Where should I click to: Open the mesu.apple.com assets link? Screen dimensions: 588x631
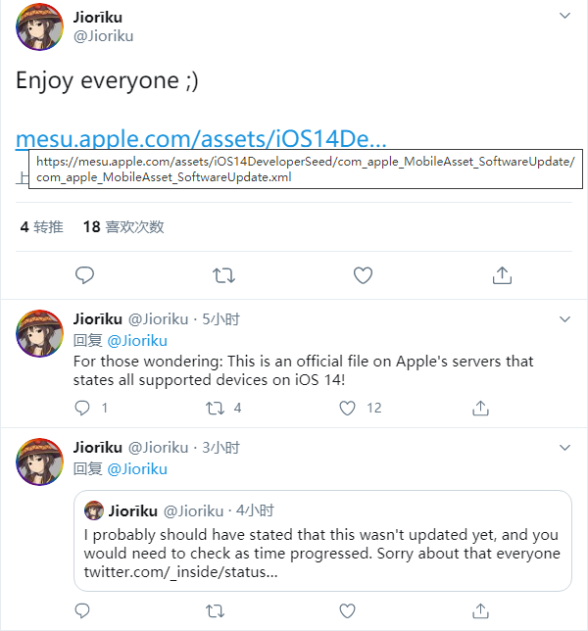pos(201,136)
